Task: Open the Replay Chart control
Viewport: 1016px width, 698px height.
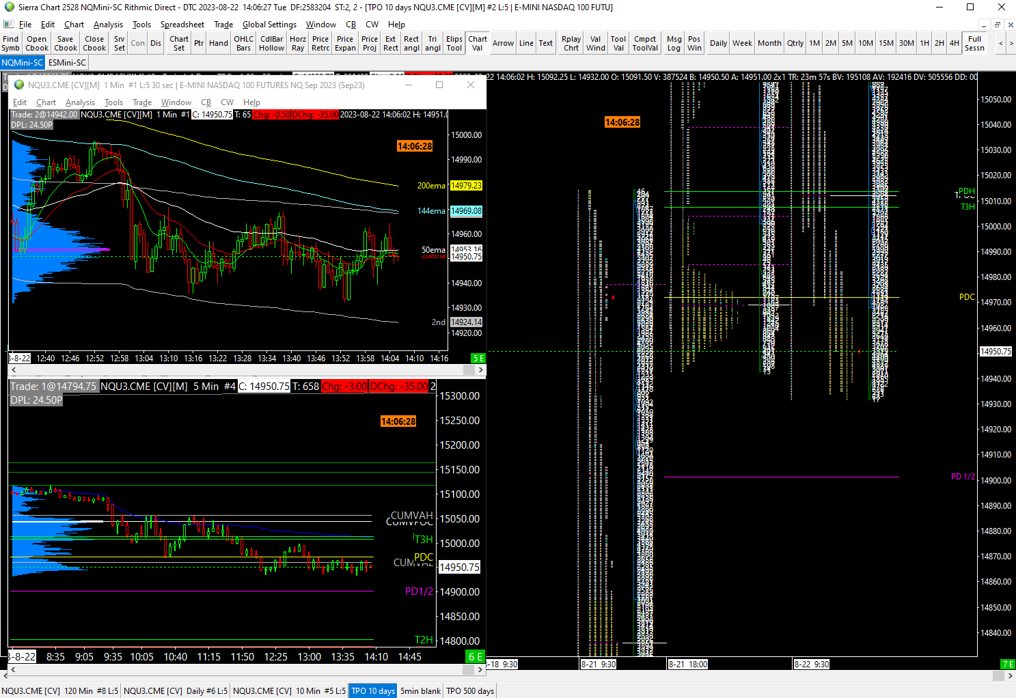Action: pos(571,43)
